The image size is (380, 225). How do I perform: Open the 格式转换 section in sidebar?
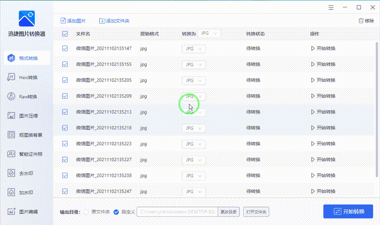coord(27,58)
